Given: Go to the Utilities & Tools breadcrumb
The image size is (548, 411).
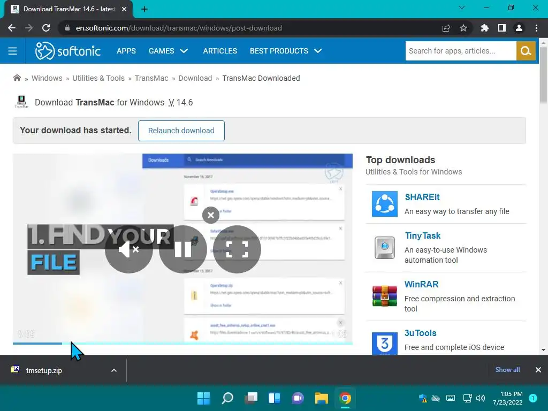Looking at the screenshot, I should tap(98, 78).
